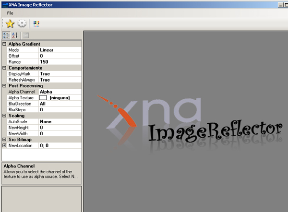Click the gear settings toolbar icon
Screen dimensions: 288x212
[x=22, y=24]
